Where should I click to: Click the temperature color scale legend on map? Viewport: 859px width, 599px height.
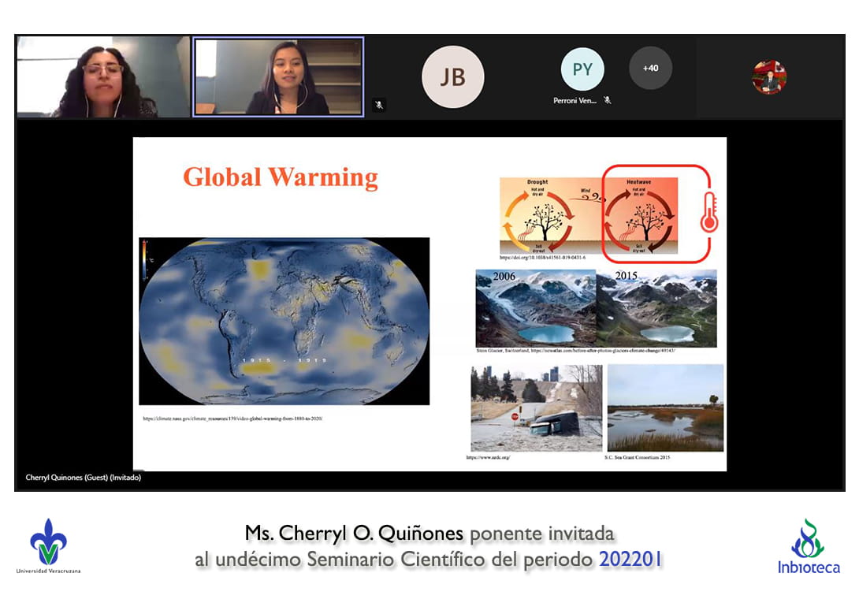point(146,259)
